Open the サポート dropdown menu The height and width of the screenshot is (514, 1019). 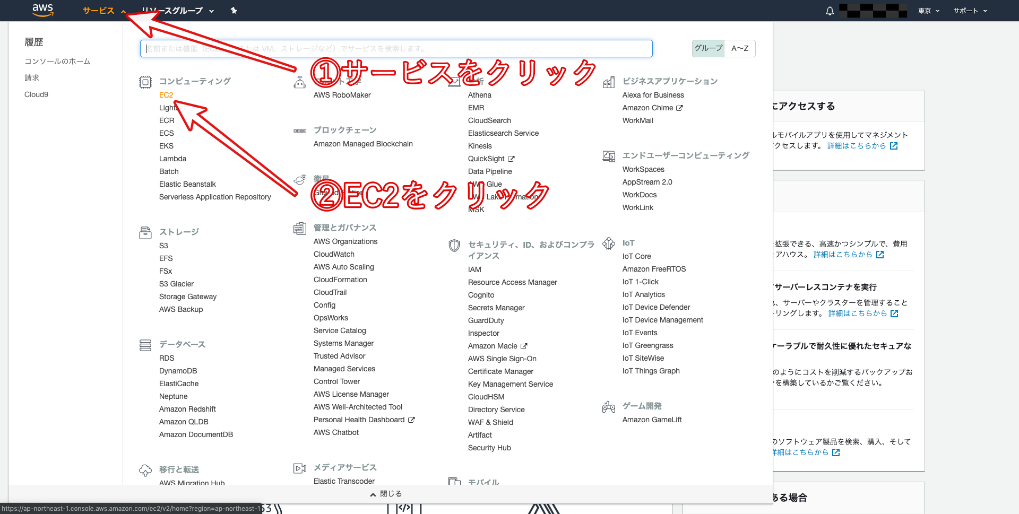tap(970, 11)
